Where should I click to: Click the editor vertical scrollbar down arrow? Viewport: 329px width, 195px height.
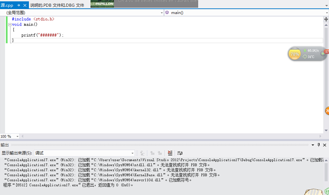click(326, 130)
